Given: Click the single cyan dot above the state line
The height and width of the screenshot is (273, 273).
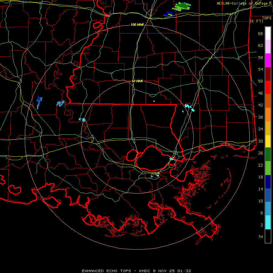Looking at the screenshot, I should pos(154,101).
